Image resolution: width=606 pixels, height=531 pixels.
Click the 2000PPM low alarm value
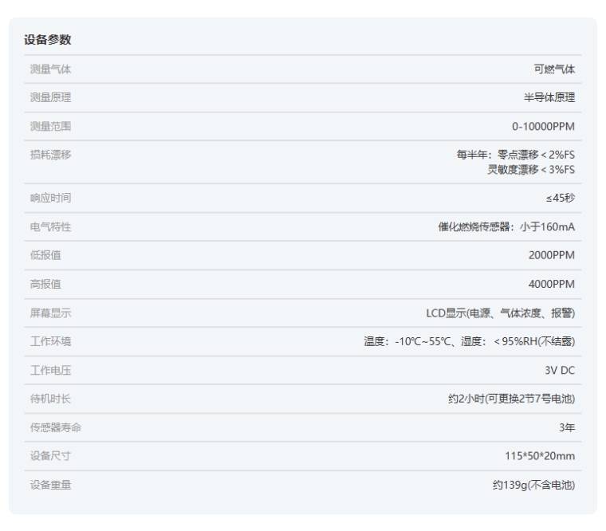(551, 256)
